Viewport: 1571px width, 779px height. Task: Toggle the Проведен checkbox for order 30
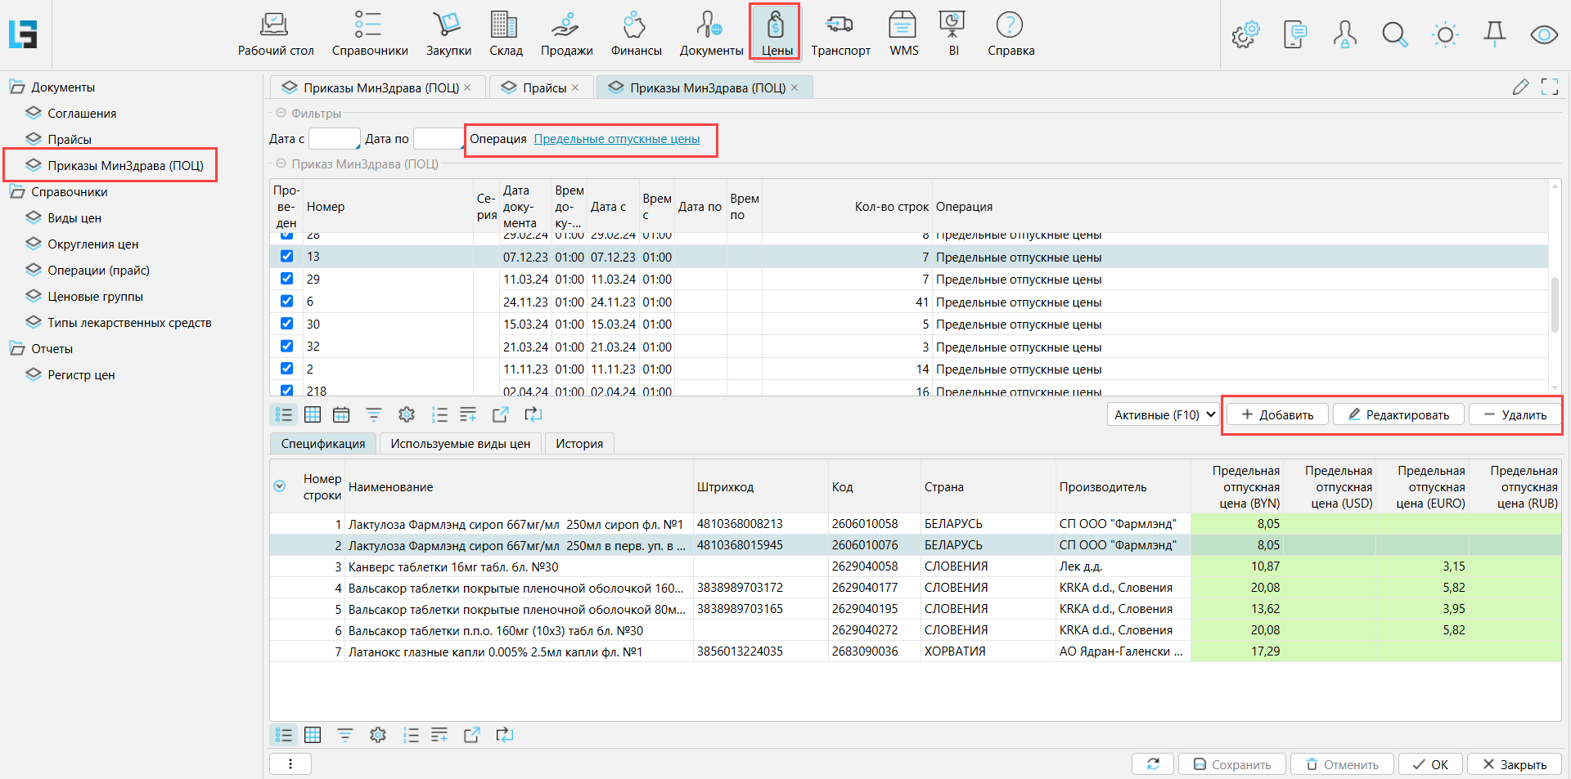[x=286, y=324]
